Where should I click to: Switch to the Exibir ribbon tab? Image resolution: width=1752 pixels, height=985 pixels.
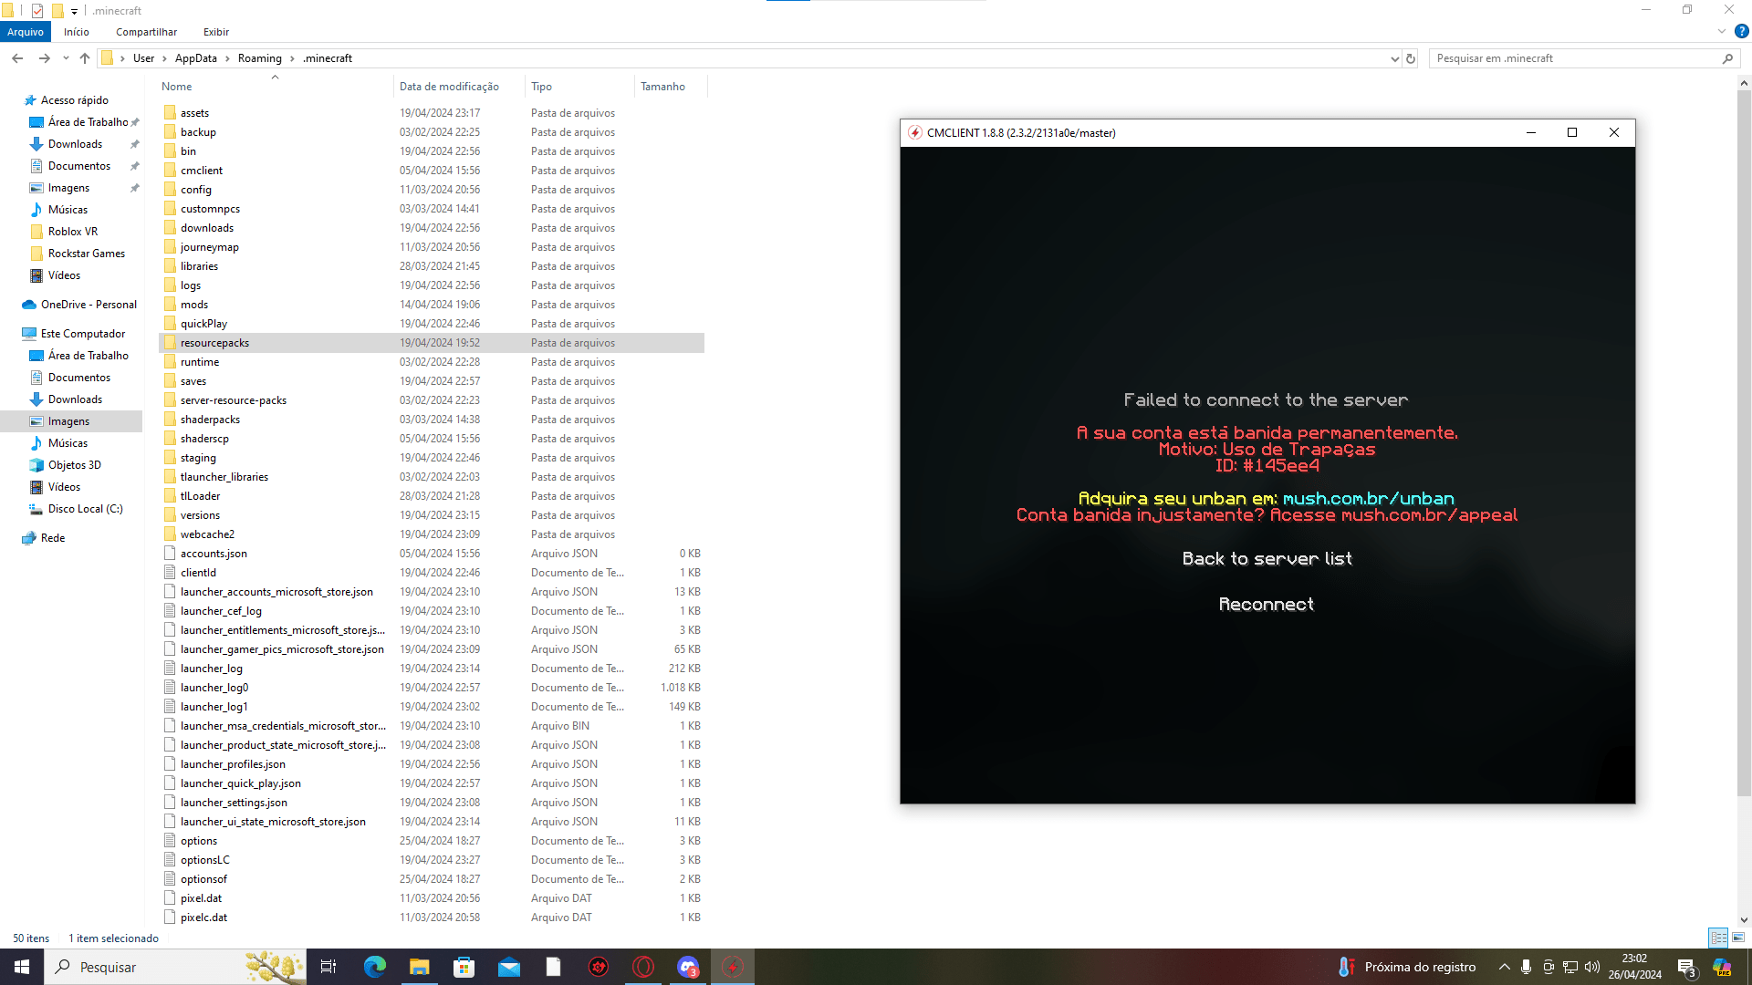tap(216, 32)
